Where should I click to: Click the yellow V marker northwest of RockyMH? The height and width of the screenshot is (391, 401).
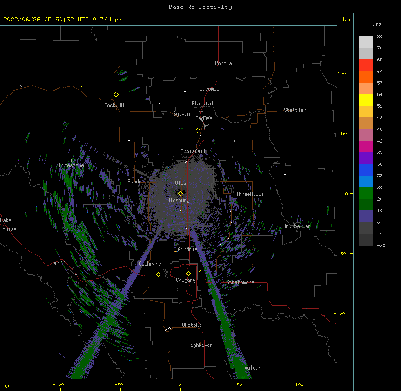[x=81, y=85]
